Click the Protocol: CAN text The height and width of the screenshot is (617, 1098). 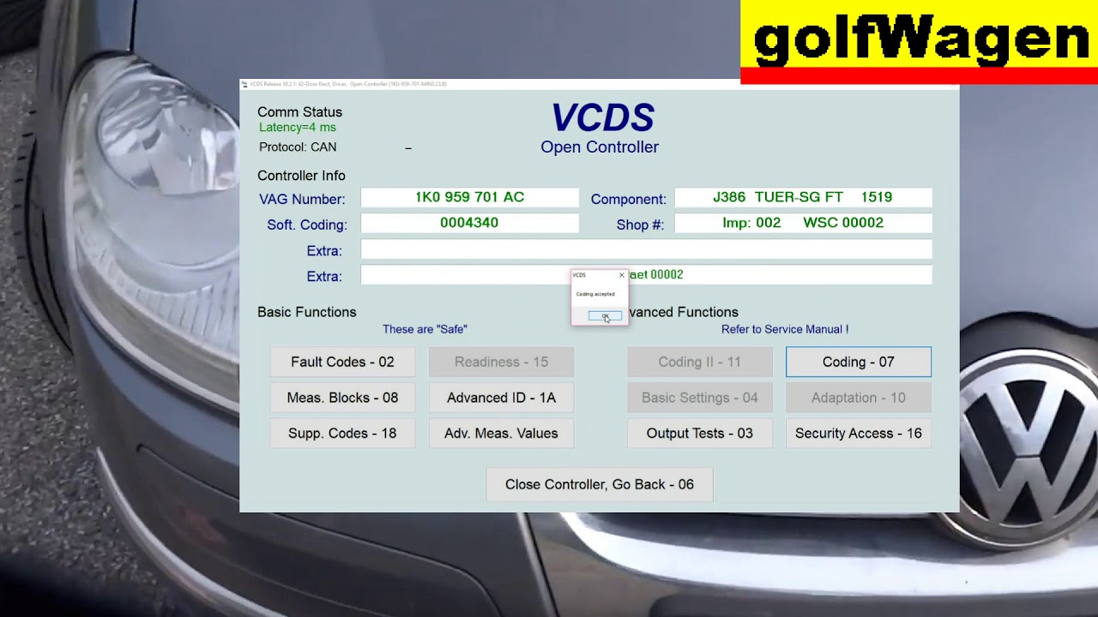298,147
